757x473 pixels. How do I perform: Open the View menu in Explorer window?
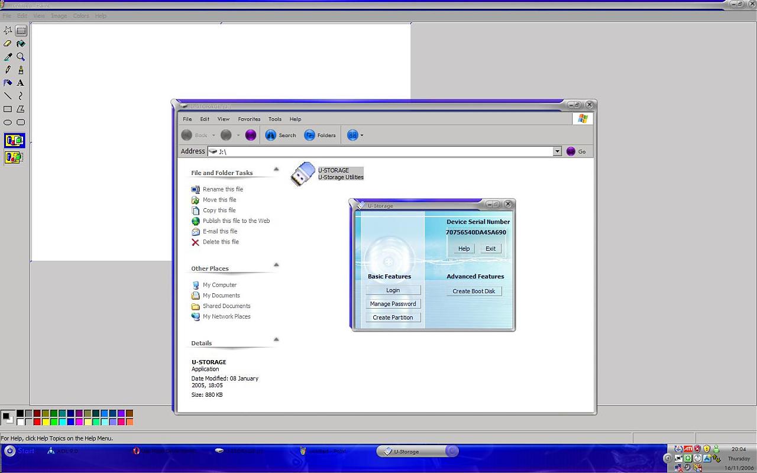tap(224, 119)
